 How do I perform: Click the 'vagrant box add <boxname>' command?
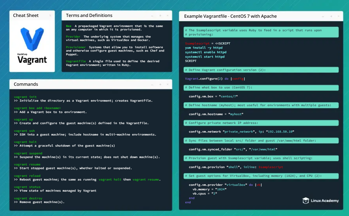click(x=37, y=108)
